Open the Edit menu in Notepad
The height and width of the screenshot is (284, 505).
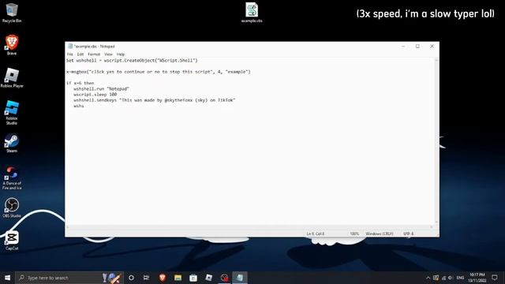tap(80, 54)
